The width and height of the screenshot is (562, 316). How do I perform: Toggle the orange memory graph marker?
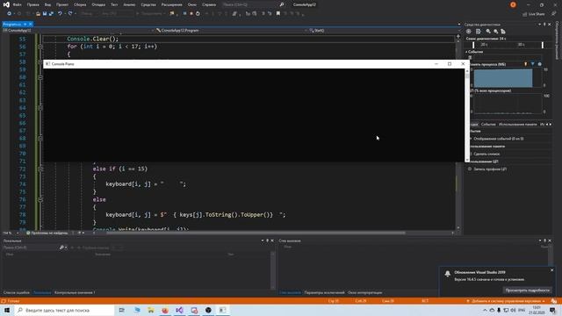[x=526, y=64]
